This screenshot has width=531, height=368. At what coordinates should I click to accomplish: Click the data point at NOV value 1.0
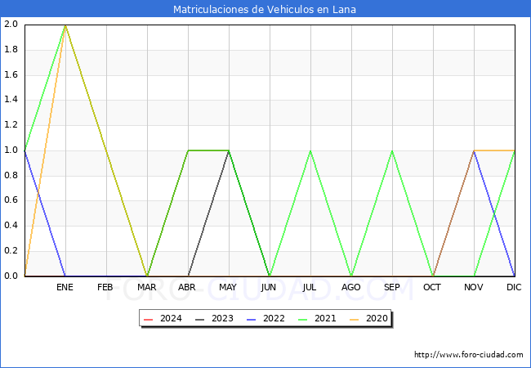(474, 150)
